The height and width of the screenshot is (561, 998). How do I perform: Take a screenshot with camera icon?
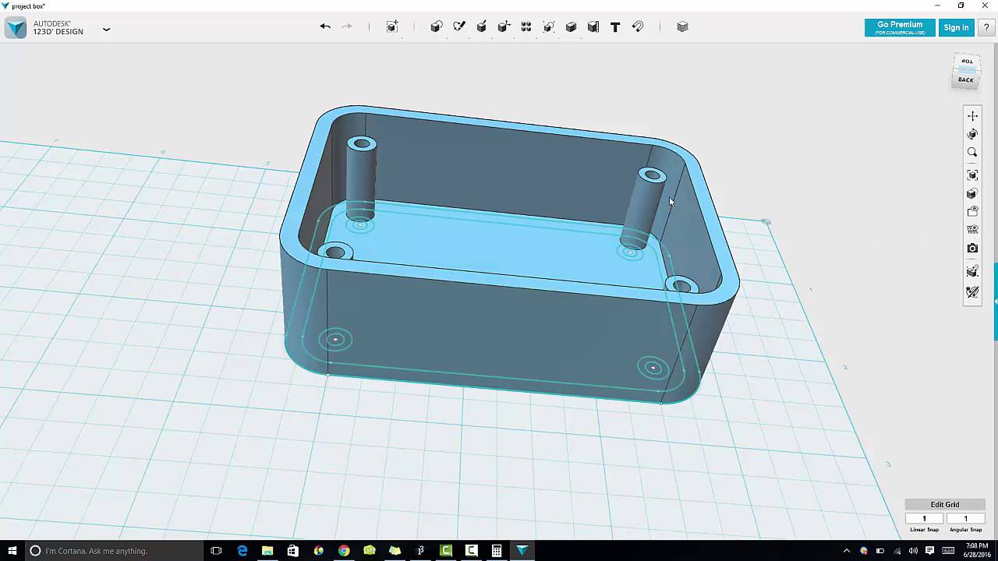(972, 249)
